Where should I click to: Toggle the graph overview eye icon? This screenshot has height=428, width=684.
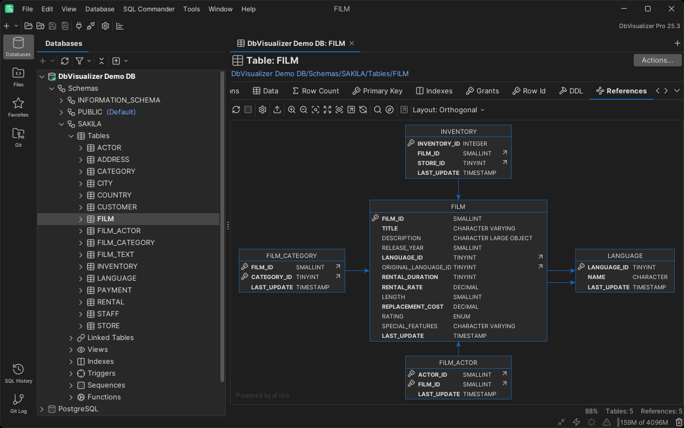click(x=338, y=110)
